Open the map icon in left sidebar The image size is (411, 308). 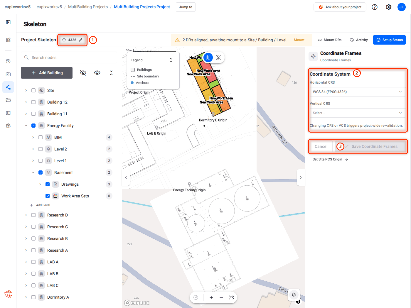[x=8, y=113]
